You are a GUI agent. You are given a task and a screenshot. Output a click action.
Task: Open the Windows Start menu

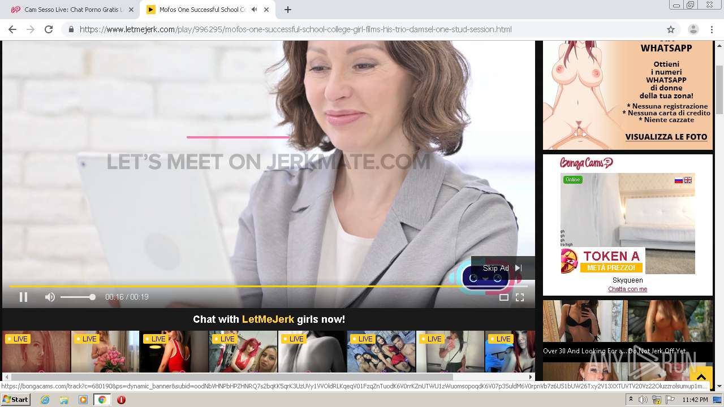pos(16,400)
